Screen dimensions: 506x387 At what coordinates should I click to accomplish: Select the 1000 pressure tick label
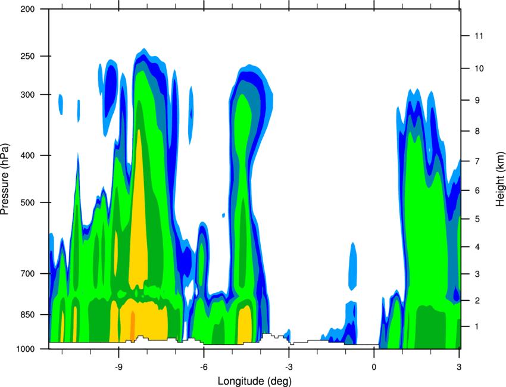pos(25,349)
